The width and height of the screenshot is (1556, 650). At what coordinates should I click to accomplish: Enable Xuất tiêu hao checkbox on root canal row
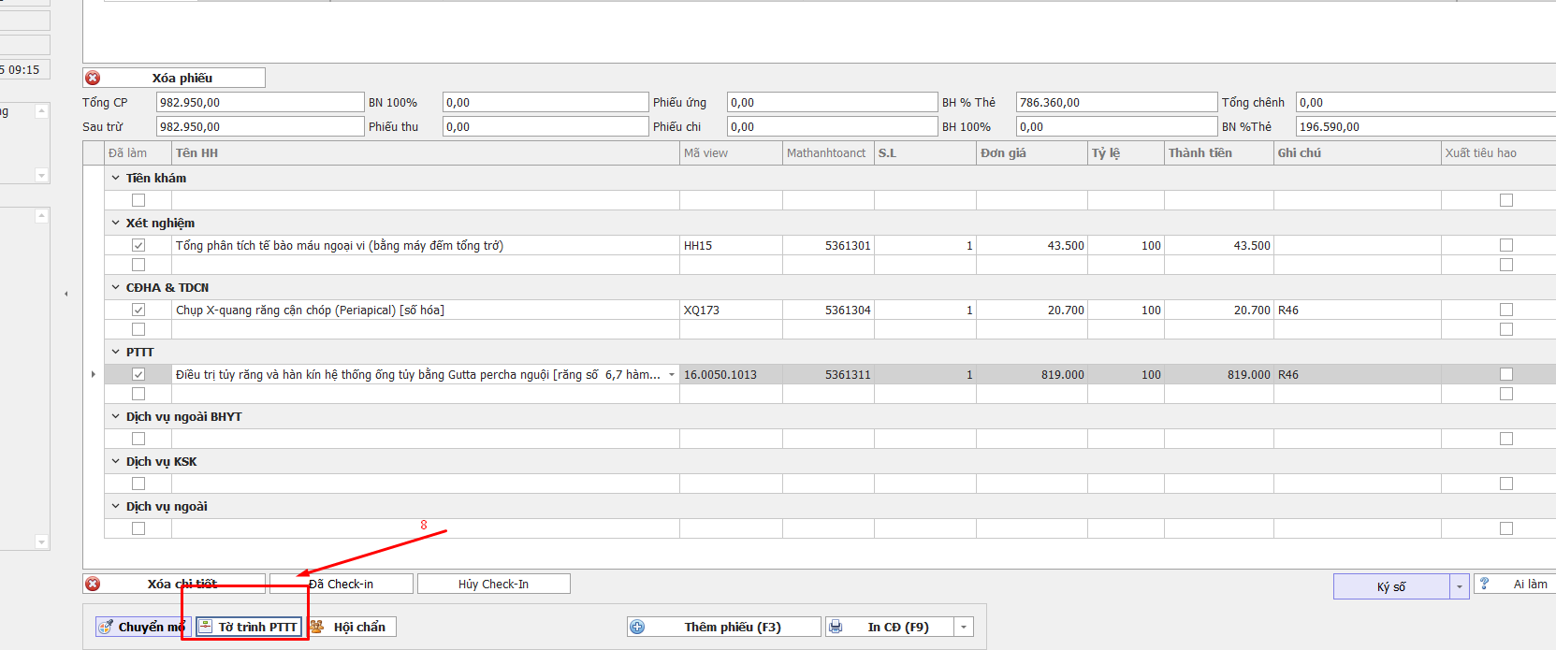(x=1505, y=374)
